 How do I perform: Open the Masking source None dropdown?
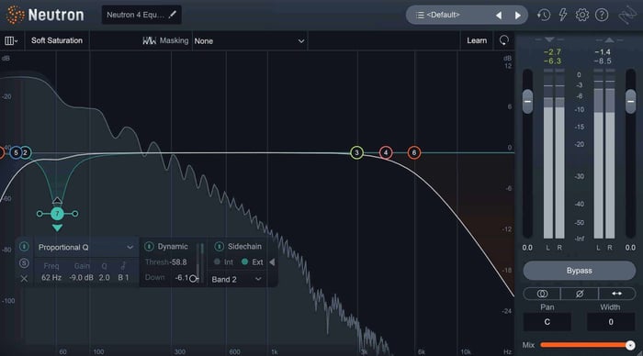point(249,41)
